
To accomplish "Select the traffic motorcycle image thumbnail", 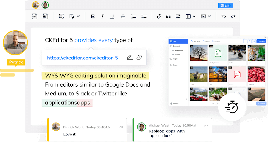I will [237, 53].
